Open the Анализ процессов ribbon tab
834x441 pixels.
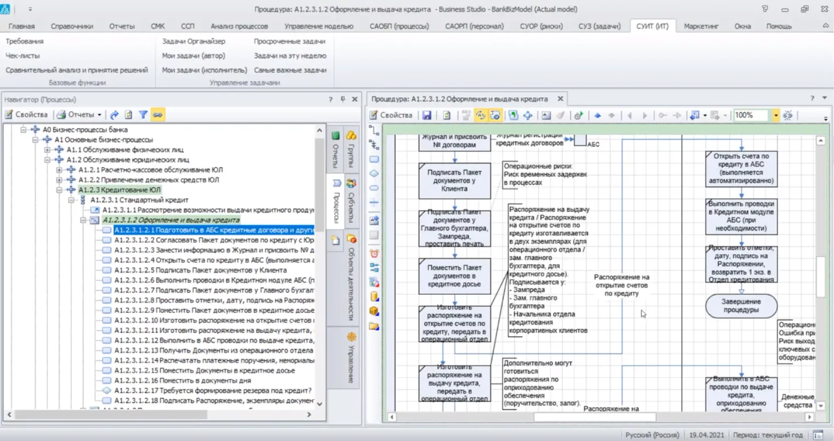tap(239, 26)
